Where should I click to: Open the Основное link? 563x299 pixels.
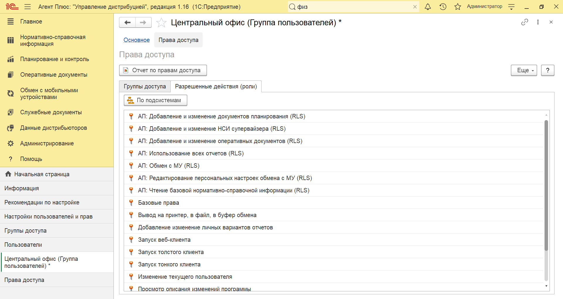(137, 40)
